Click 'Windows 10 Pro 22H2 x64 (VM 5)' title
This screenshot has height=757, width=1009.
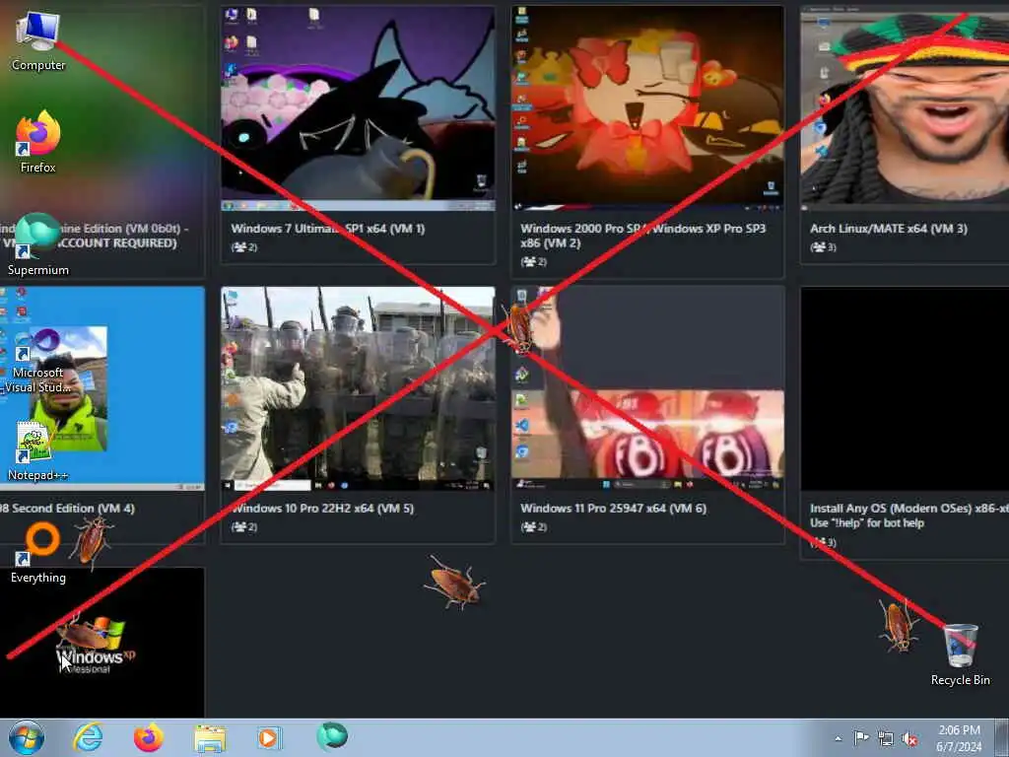(x=322, y=509)
